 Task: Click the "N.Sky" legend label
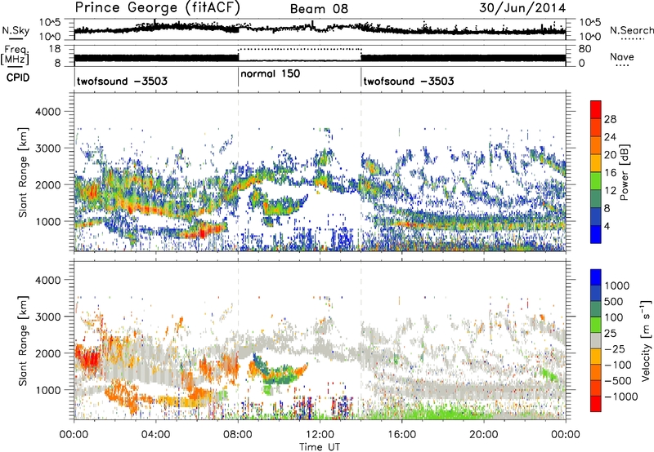[16, 30]
